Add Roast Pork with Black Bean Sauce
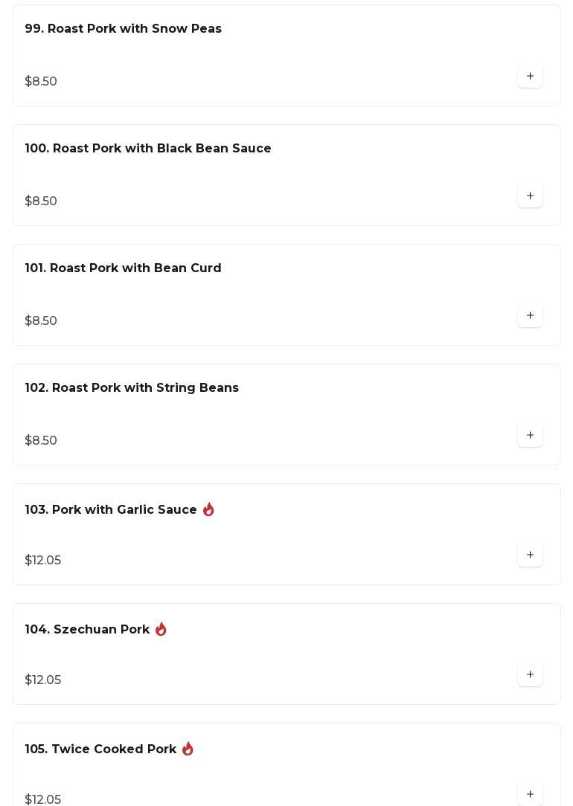 (530, 196)
